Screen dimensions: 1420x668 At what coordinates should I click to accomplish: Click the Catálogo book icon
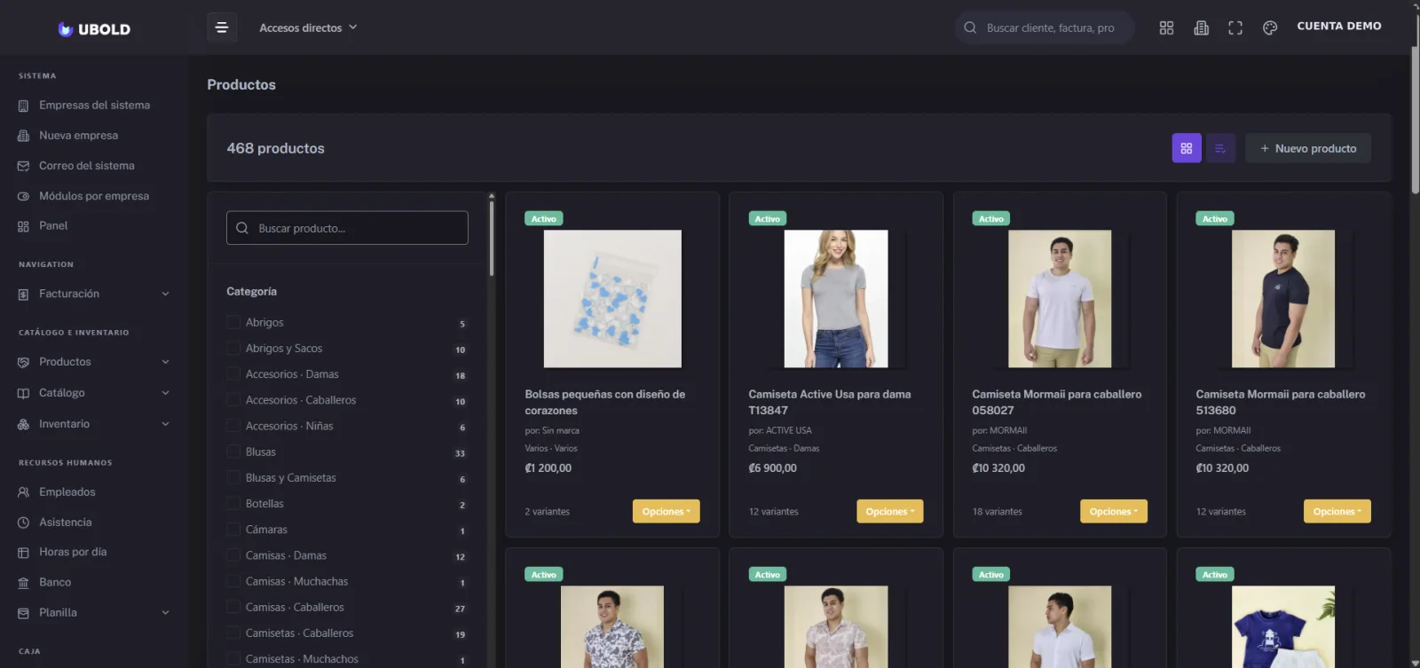23,393
